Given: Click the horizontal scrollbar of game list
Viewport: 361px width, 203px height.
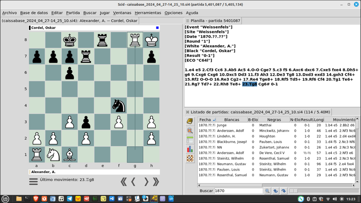Looking at the screenshot, I should tap(276, 185).
